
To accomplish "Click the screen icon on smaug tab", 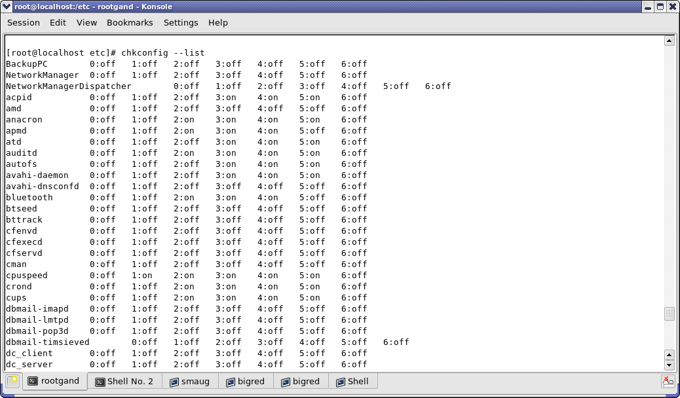I will click(174, 382).
